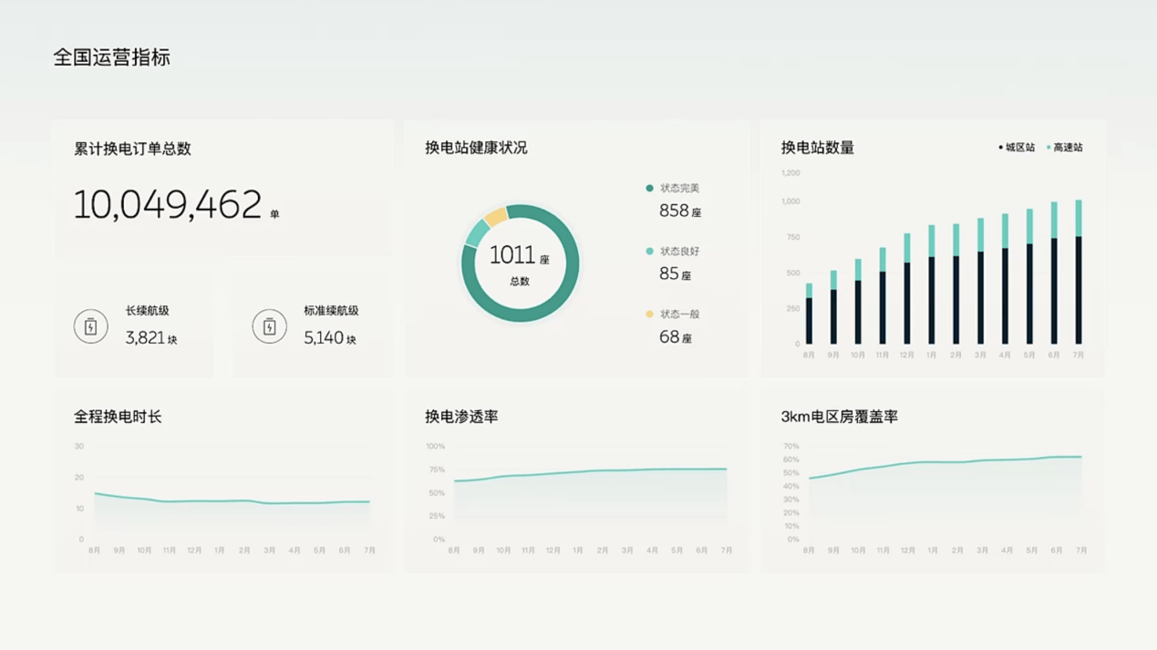Click the teal dot for 状态良好

(649, 251)
